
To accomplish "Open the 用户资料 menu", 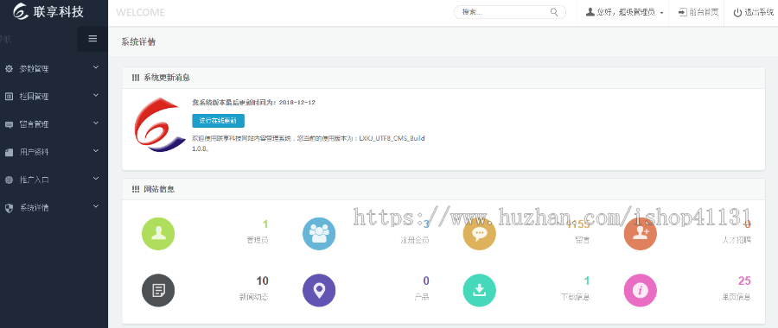I will [54, 152].
